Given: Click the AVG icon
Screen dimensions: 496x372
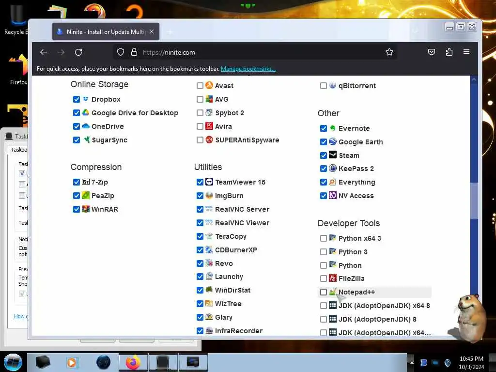Looking at the screenshot, I should 209,99.
